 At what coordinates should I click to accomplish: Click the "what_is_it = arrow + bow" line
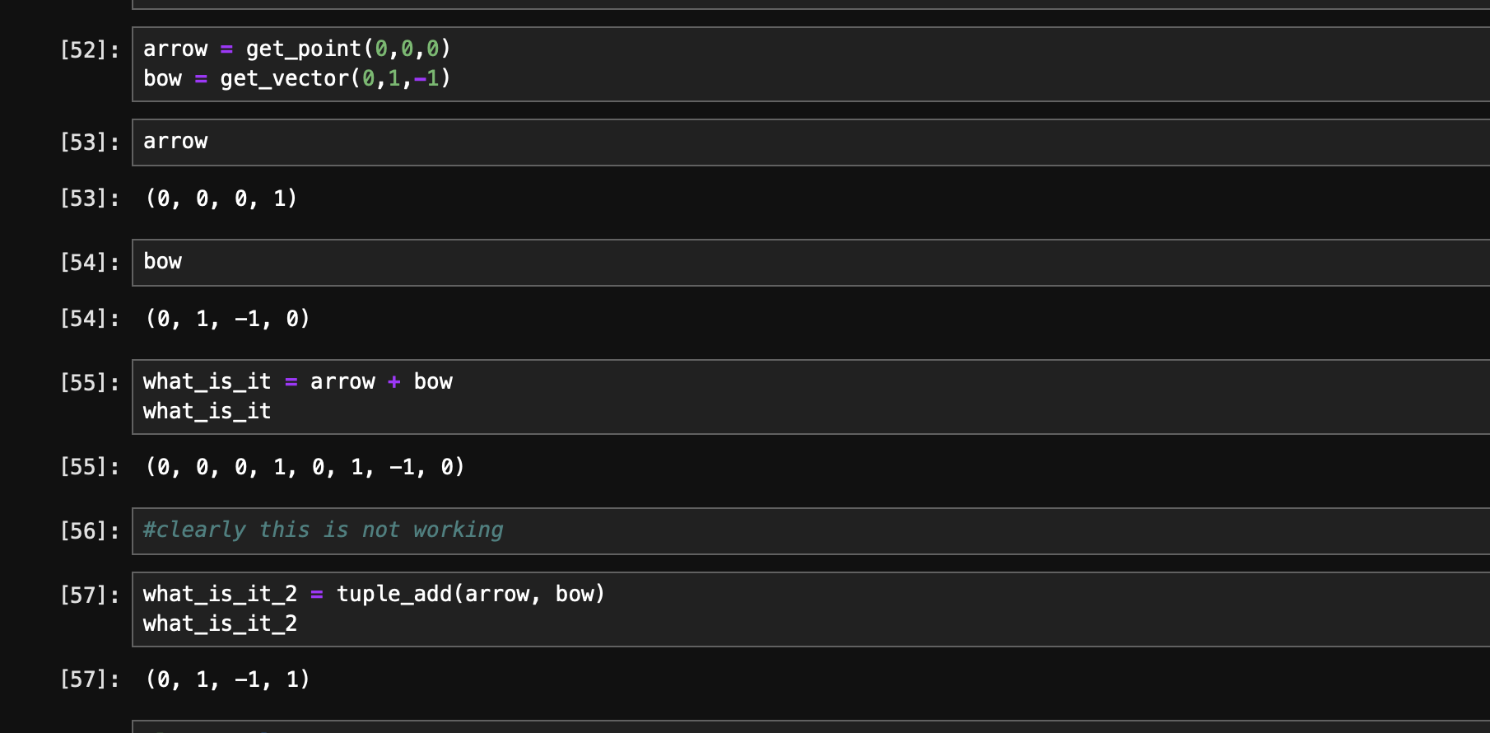click(x=297, y=382)
